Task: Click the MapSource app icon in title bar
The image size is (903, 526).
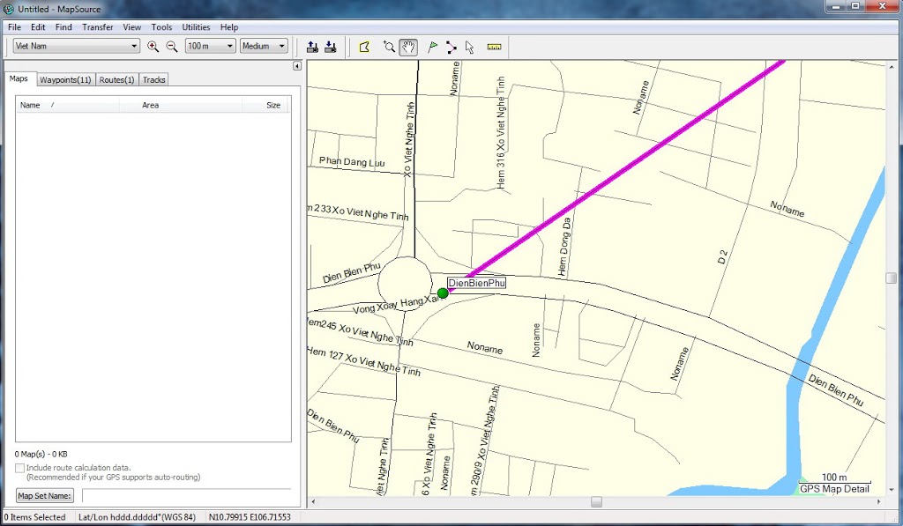Action: pyautogui.click(x=9, y=9)
